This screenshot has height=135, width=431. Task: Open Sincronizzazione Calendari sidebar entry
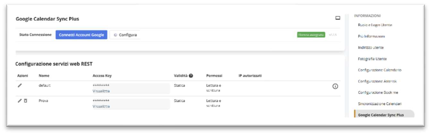(380, 104)
